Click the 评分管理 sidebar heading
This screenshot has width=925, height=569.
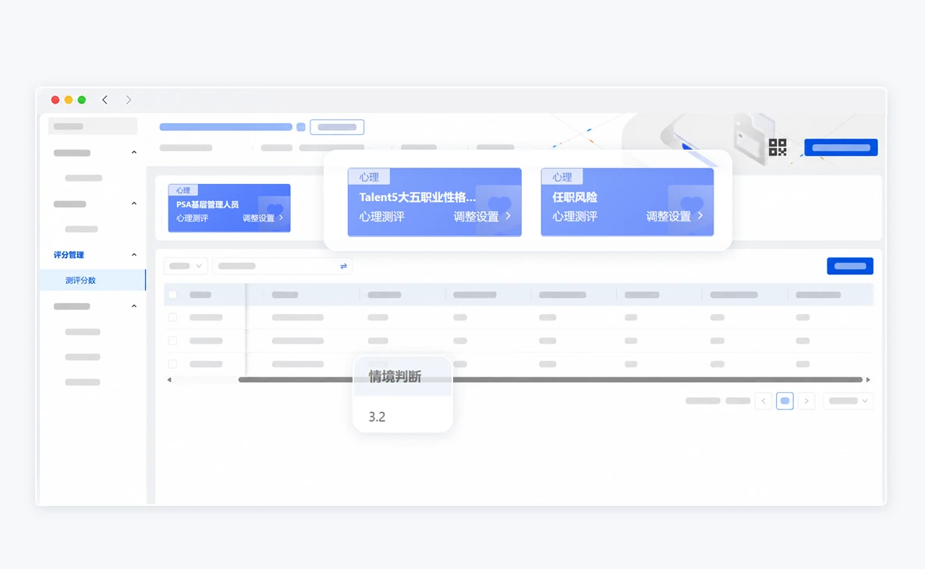(x=69, y=255)
